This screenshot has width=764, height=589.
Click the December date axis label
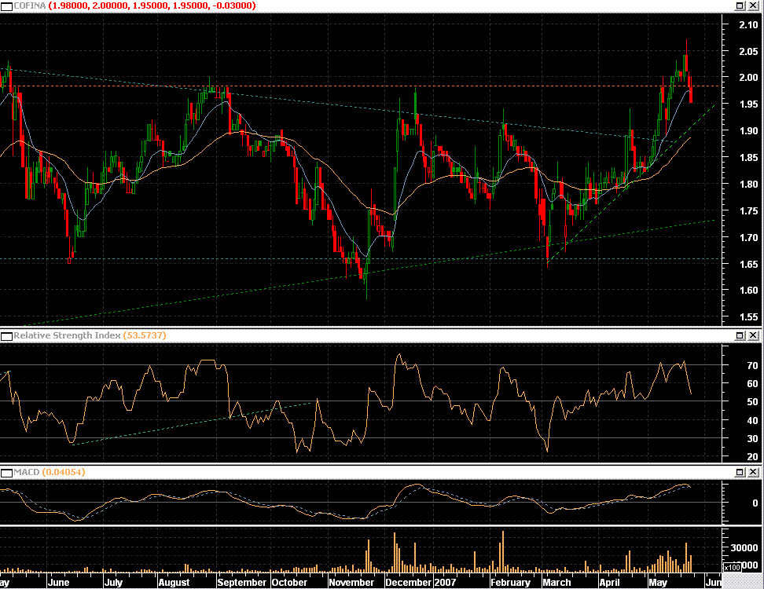click(x=408, y=583)
